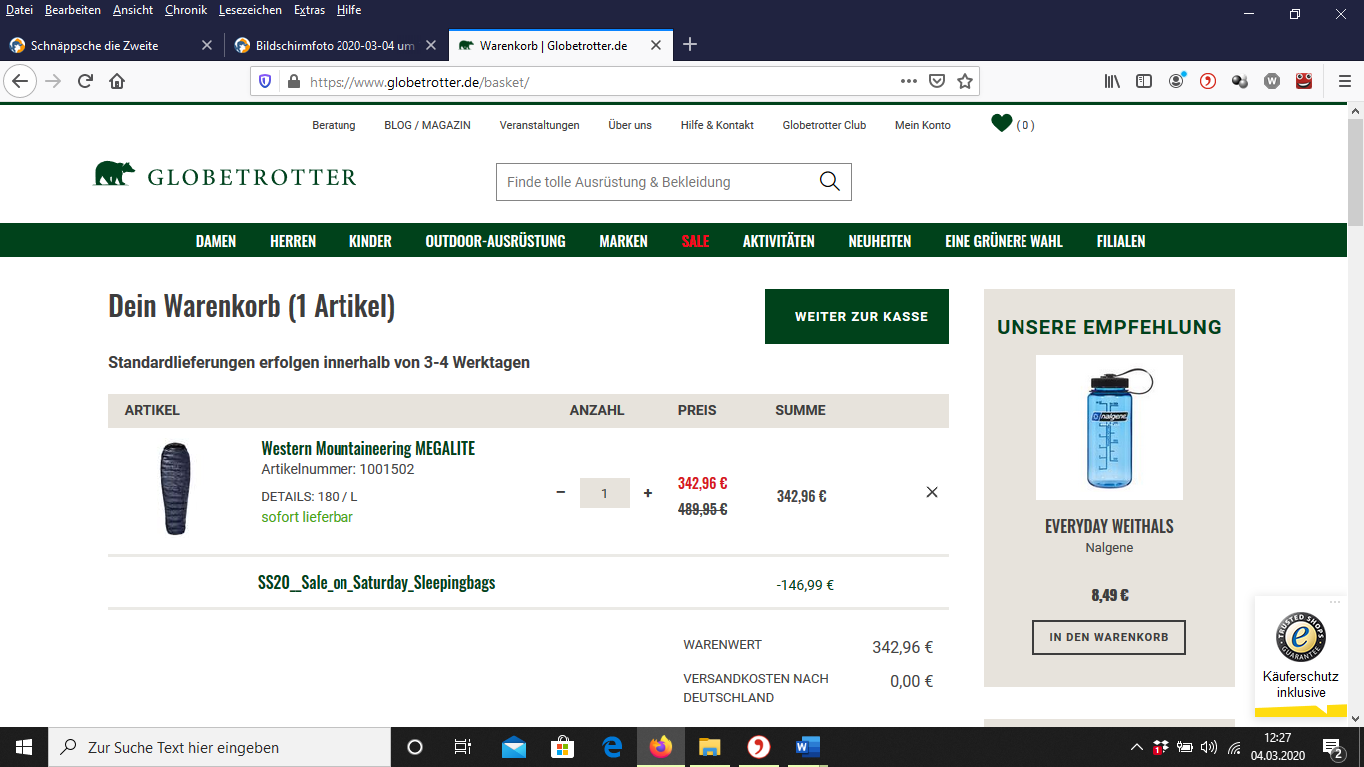1364x767 pixels.
Task: Open the Datei menu
Action: point(19,10)
